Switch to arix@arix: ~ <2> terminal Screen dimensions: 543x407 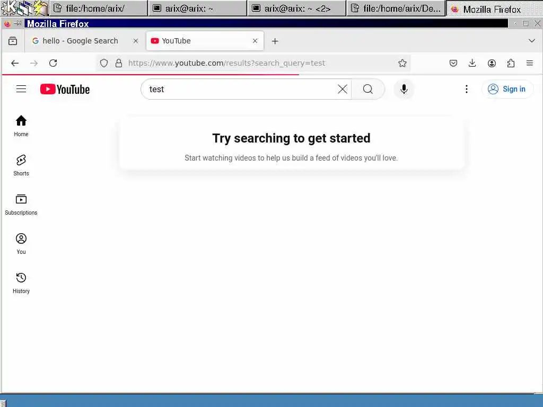pyautogui.click(x=296, y=8)
